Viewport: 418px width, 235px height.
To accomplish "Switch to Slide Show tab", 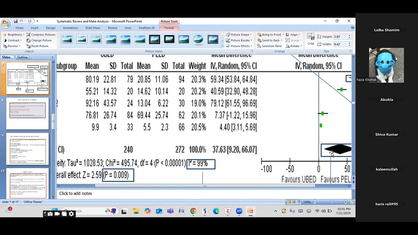I will 93,28.
